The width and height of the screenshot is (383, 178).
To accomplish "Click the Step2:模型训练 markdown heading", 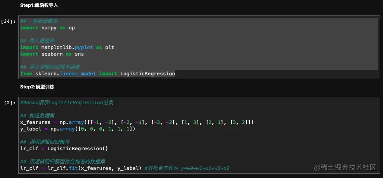I will (x=37, y=87).
